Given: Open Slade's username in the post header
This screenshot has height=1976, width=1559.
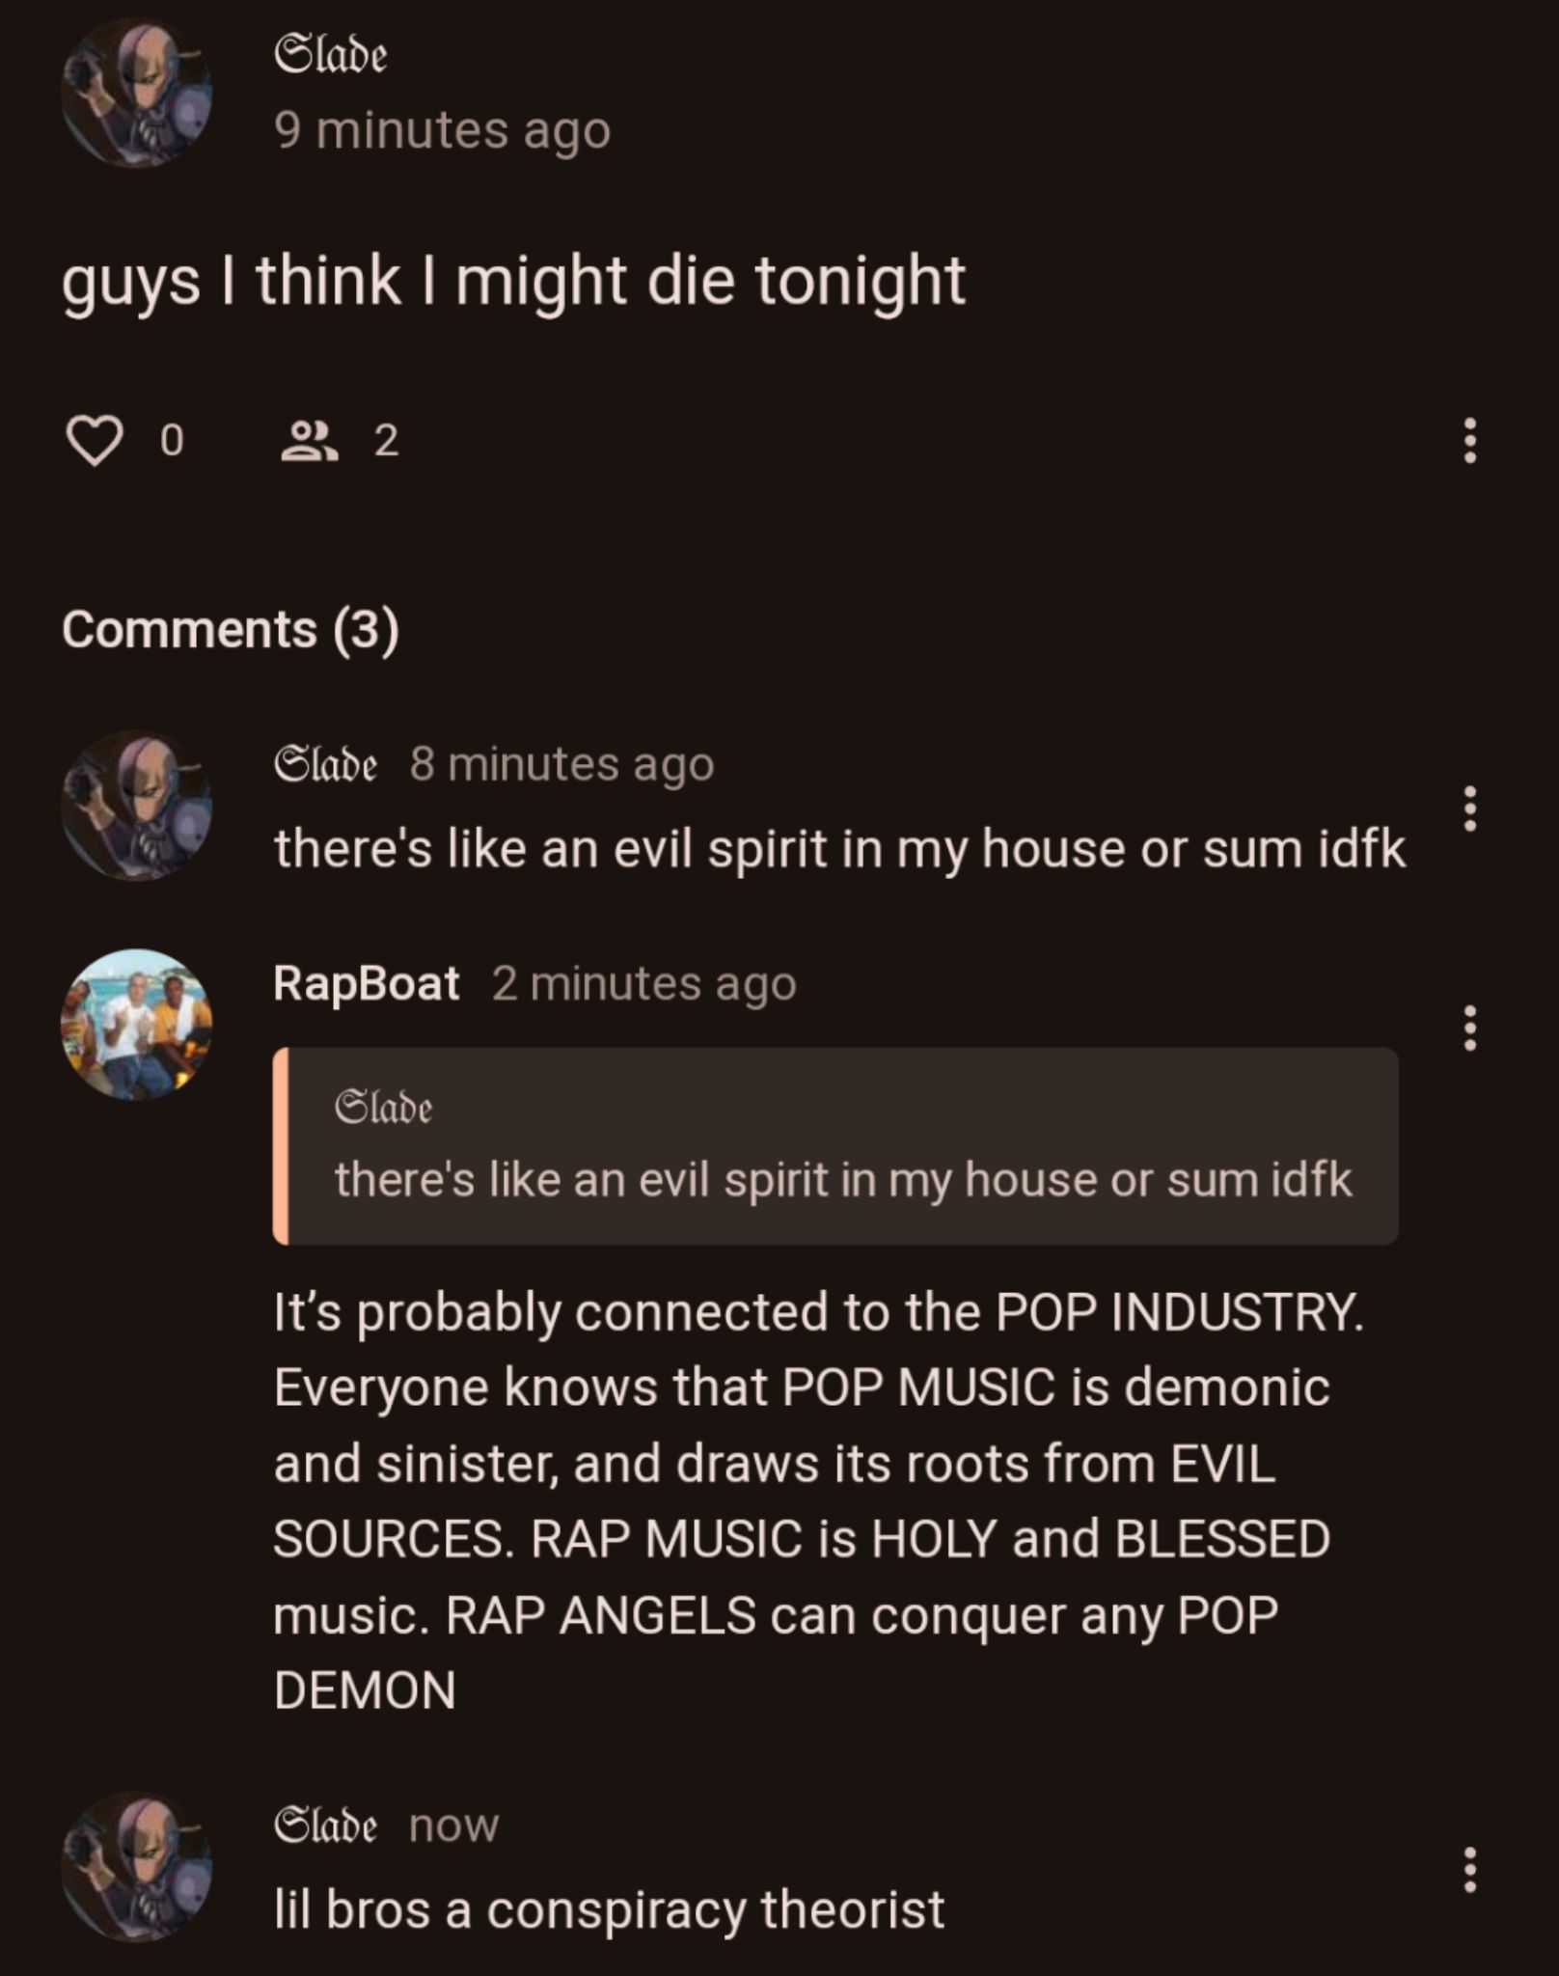Looking at the screenshot, I should 331,54.
